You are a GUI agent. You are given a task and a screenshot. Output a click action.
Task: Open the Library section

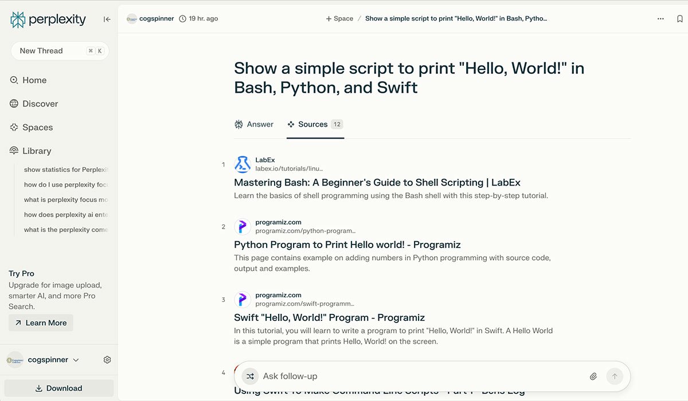(37, 151)
